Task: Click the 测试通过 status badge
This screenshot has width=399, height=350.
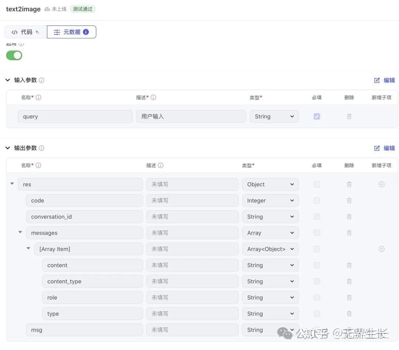Action: pyautogui.click(x=83, y=9)
